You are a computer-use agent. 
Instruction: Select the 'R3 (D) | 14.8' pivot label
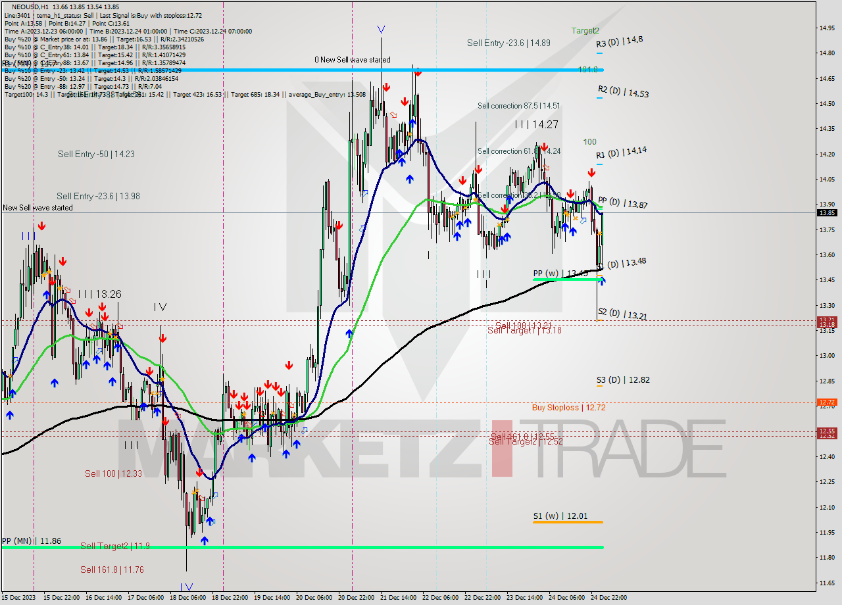pos(620,41)
